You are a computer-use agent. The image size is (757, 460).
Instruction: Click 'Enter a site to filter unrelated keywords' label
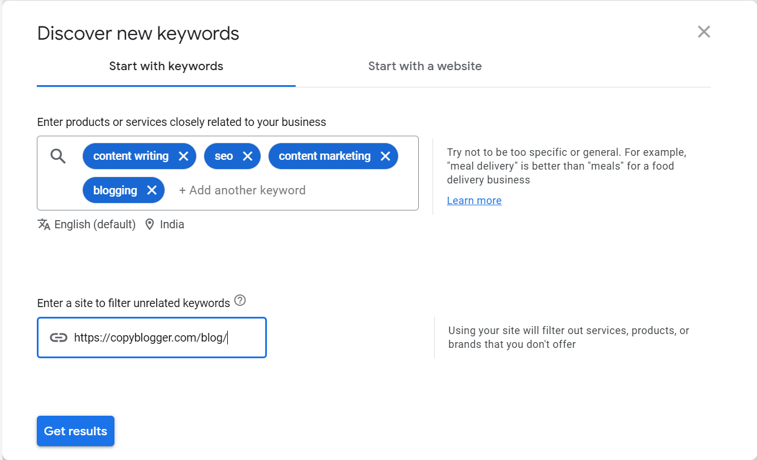[x=133, y=303]
